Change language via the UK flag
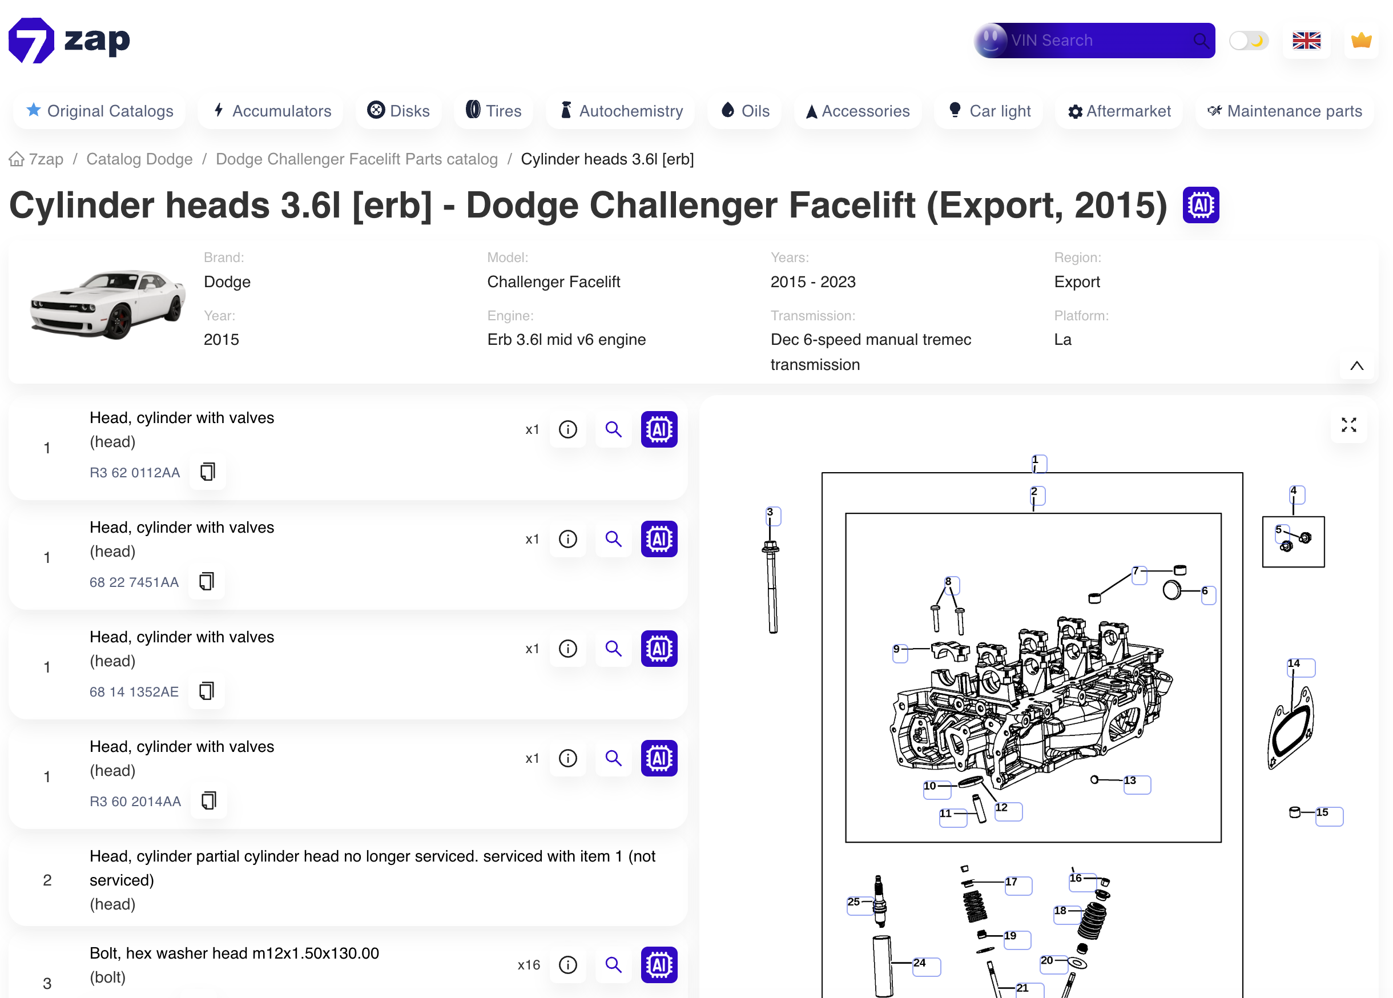The width and height of the screenshot is (1393, 998). (x=1306, y=40)
